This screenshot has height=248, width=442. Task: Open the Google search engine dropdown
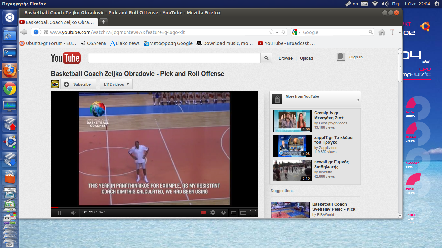point(296,32)
